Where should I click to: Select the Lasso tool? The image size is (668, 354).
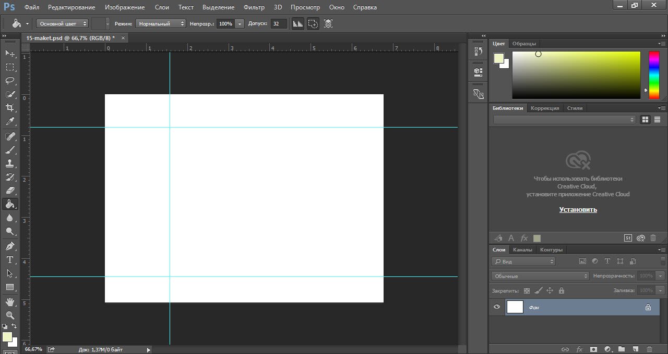(10, 81)
